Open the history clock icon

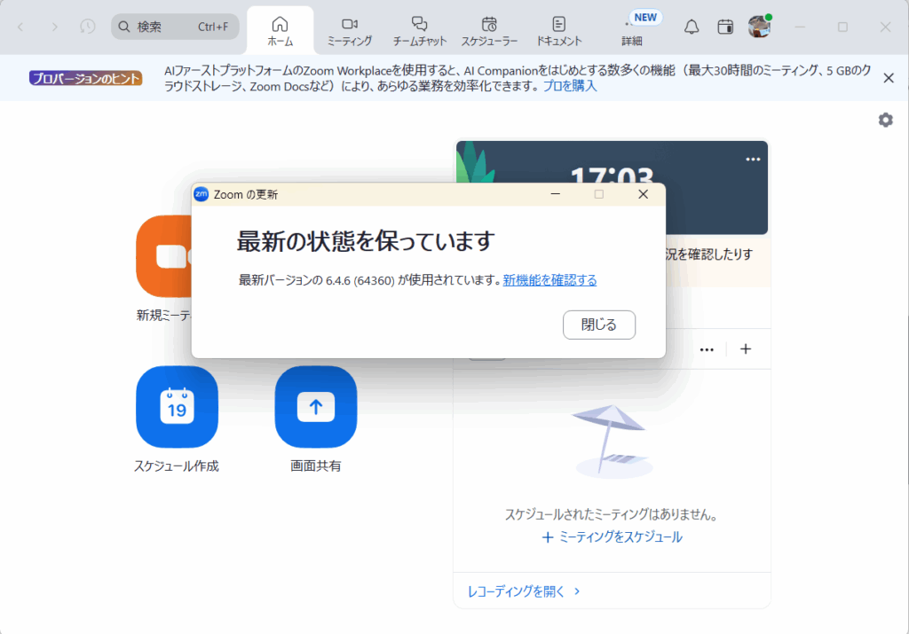tap(88, 27)
